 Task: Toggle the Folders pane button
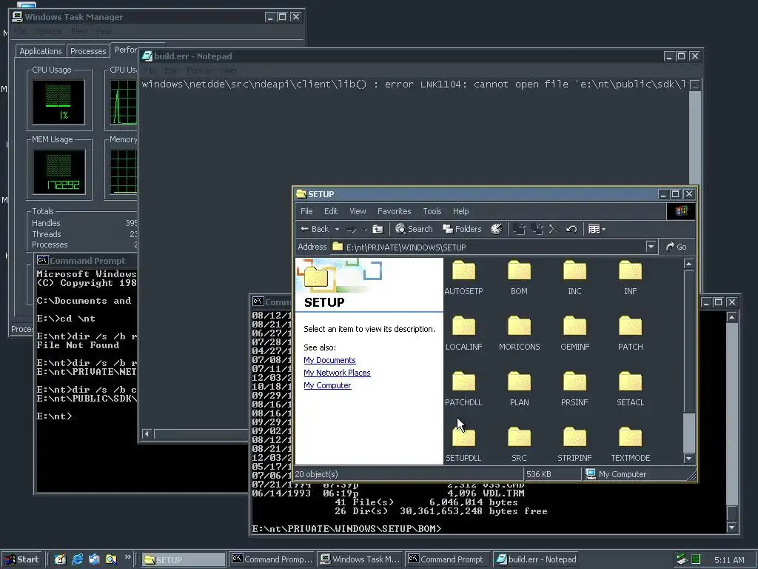coord(462,230)
